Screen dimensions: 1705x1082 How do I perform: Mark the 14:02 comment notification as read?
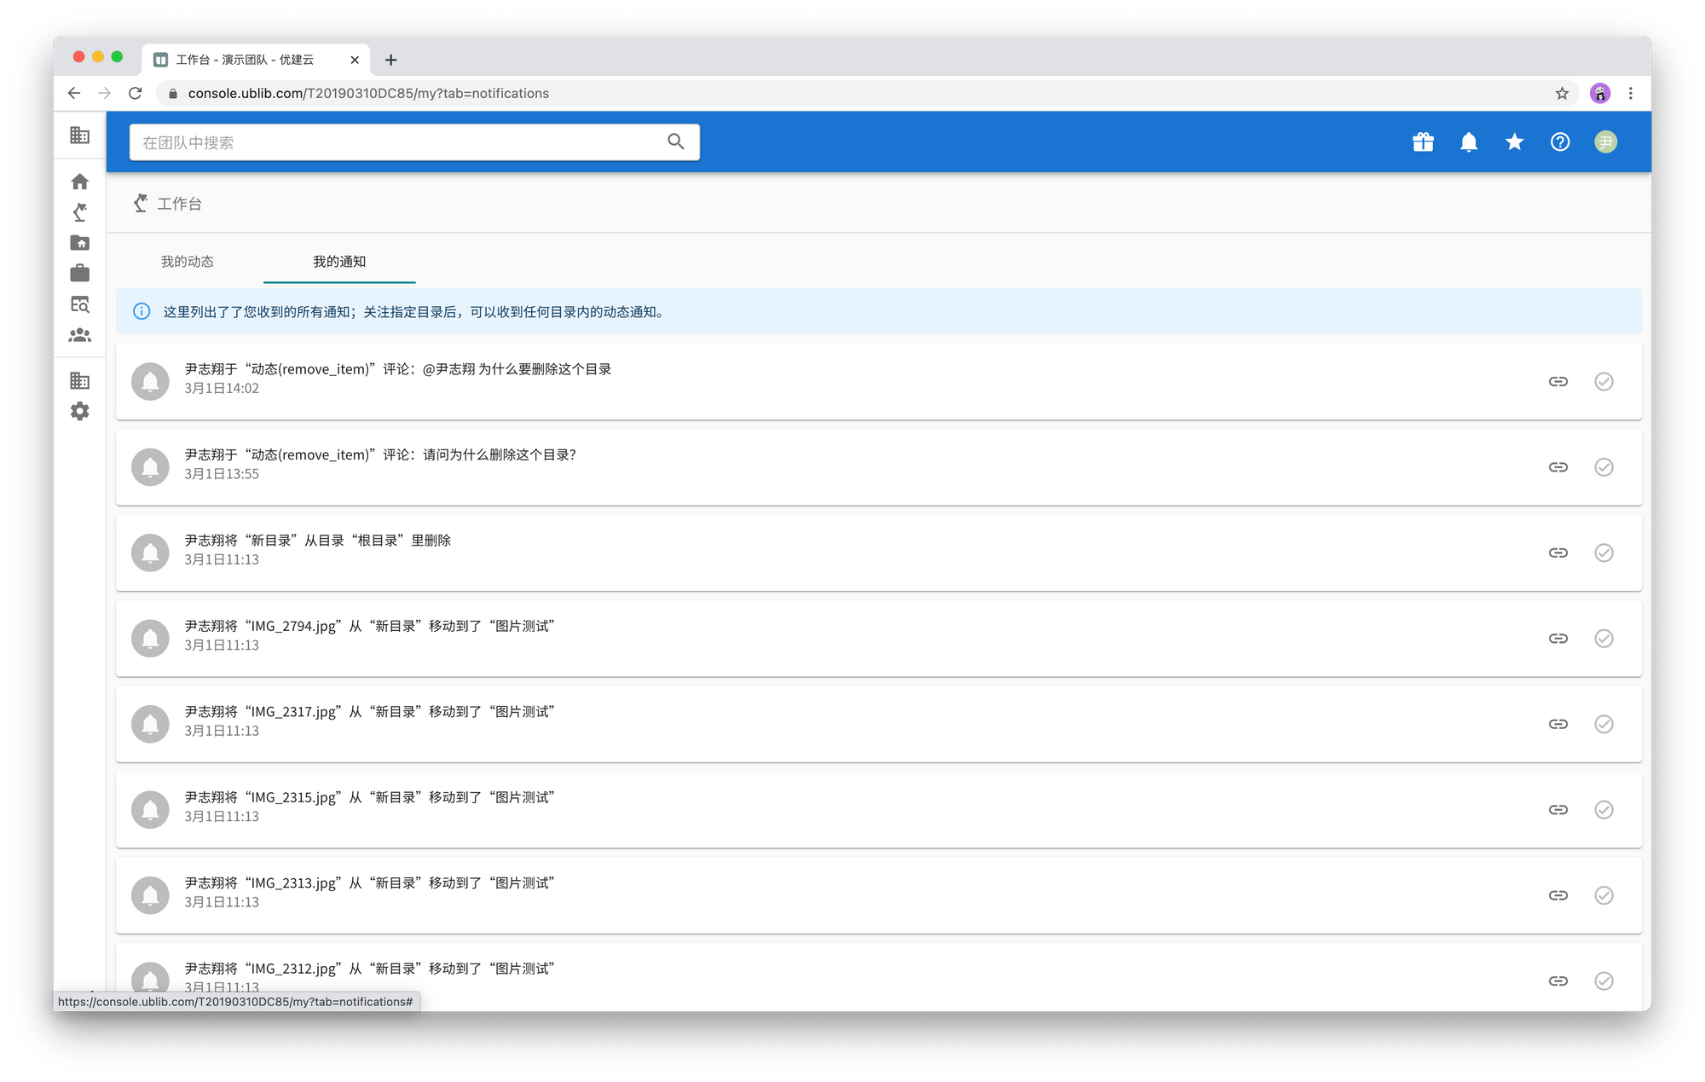pos(1604,381)
